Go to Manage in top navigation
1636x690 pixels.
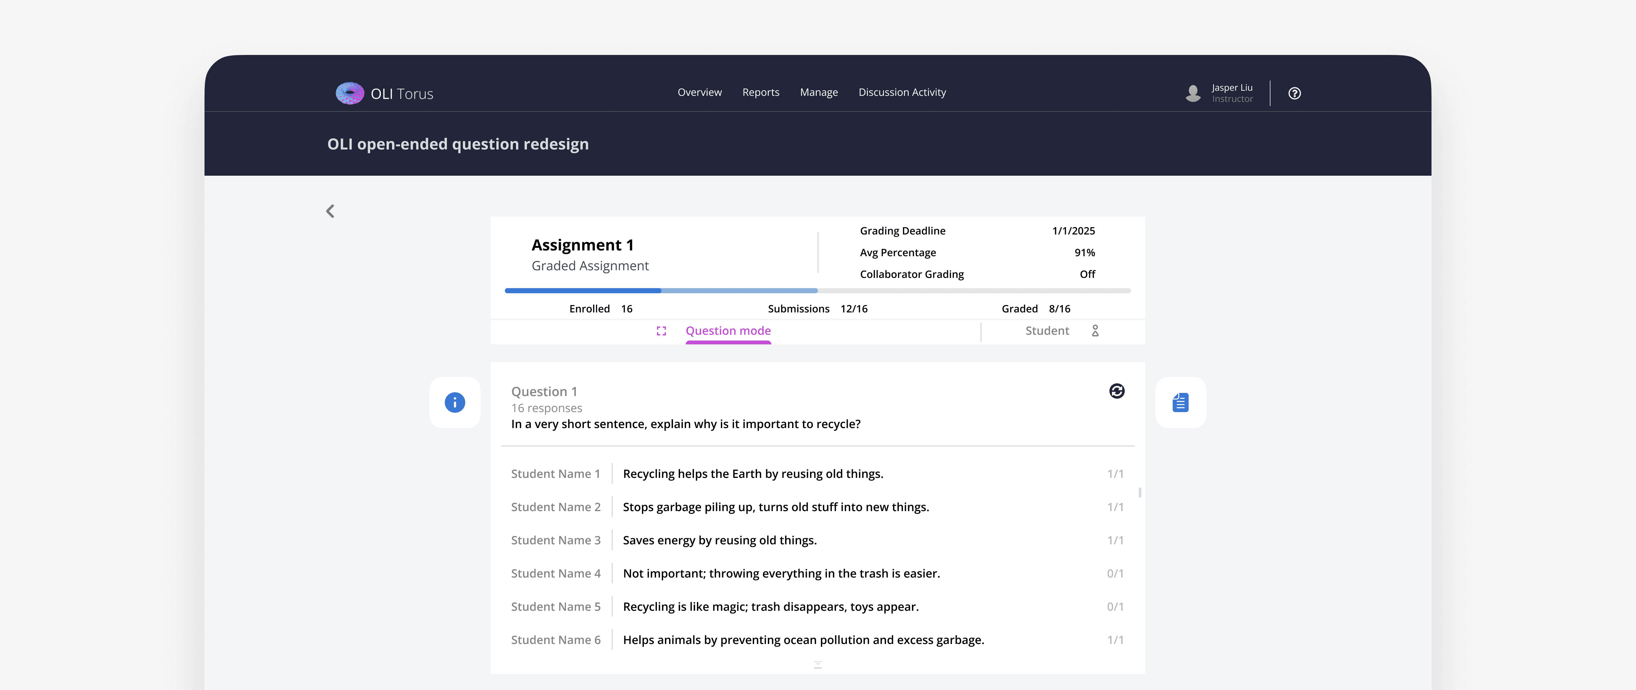pos(819,93)
